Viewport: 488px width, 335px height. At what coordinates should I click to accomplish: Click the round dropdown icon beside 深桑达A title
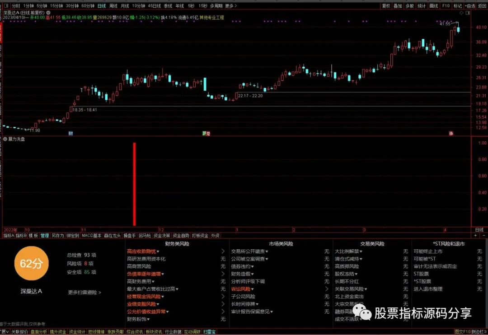[x=48, y=13]
